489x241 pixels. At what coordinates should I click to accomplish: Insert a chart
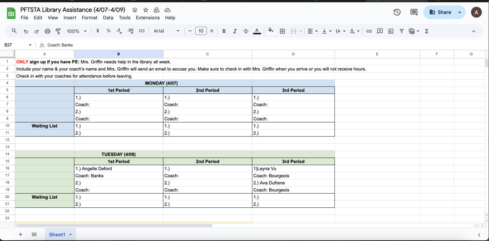click(x=391, y=31)
